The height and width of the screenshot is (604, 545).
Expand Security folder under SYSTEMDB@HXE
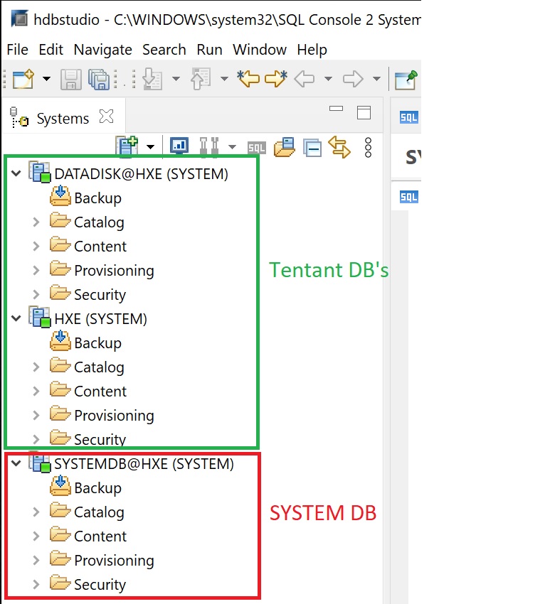tap(36, 585)
